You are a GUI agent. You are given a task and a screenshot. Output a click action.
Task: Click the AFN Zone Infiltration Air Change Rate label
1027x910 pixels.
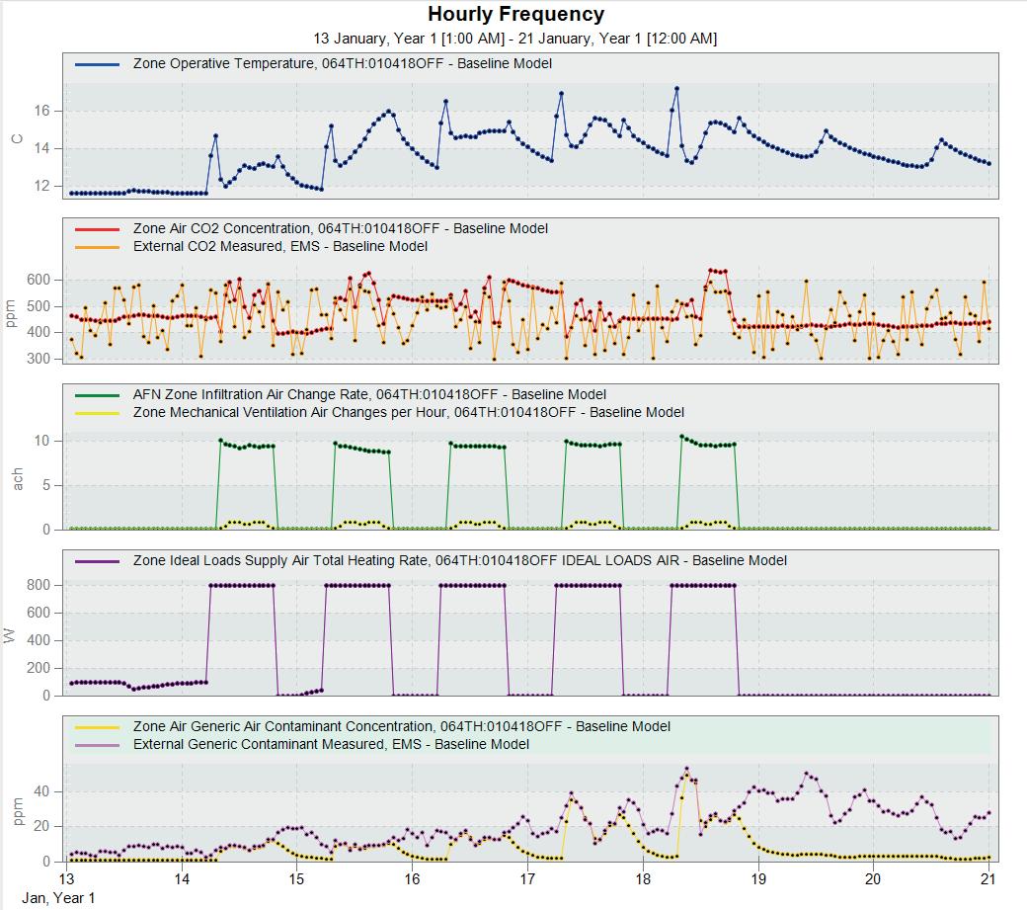click(369, 394)
